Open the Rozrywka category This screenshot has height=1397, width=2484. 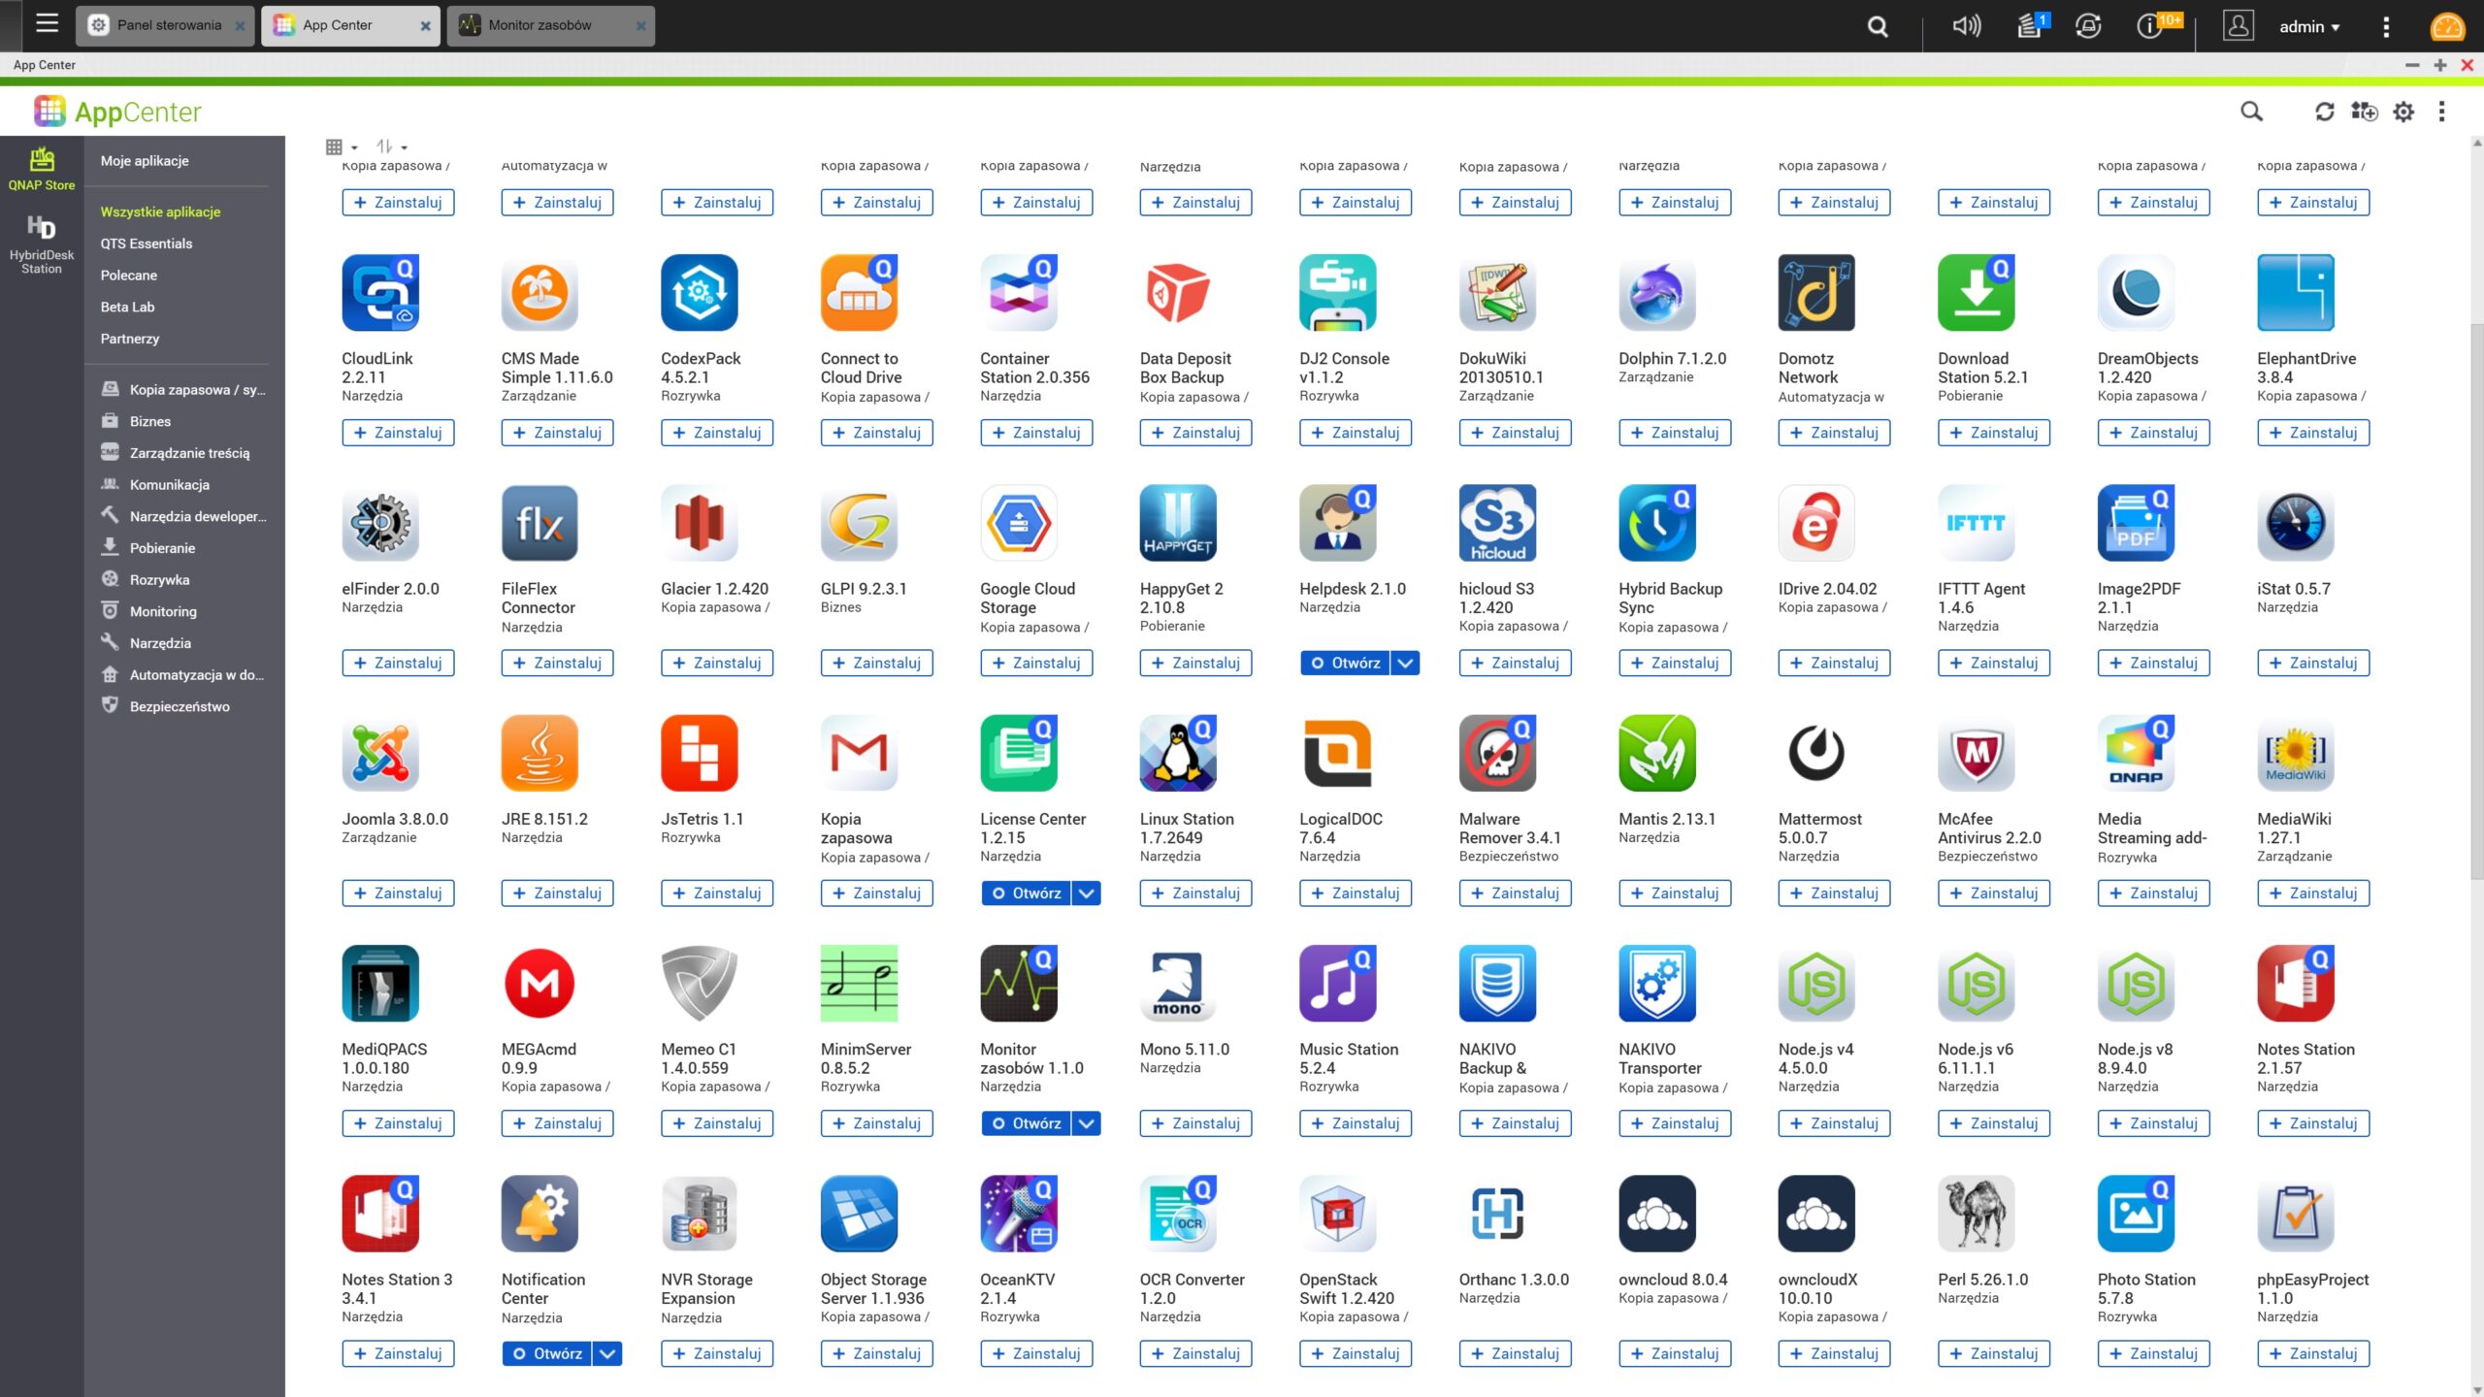pyautogui.click(x=159, y=580)
